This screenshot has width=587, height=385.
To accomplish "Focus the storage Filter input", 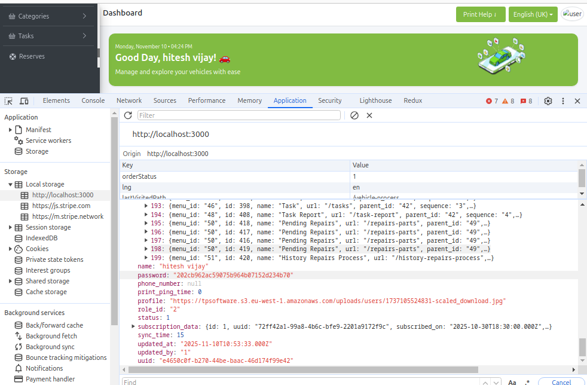I will pyautogui.click(x=239, y=115).
